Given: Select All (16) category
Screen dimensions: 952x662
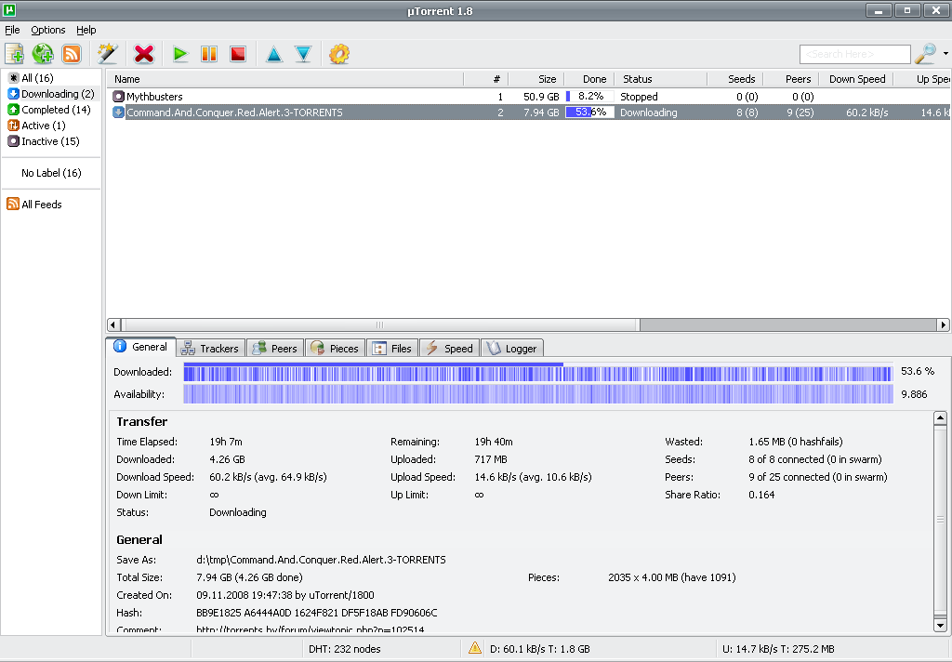Looking at the screenshot, I should click(37, 78).
